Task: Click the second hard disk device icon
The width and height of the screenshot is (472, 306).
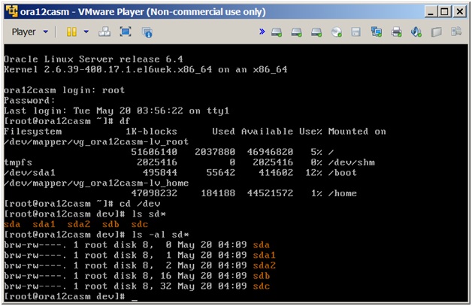Action: point(297,32)
